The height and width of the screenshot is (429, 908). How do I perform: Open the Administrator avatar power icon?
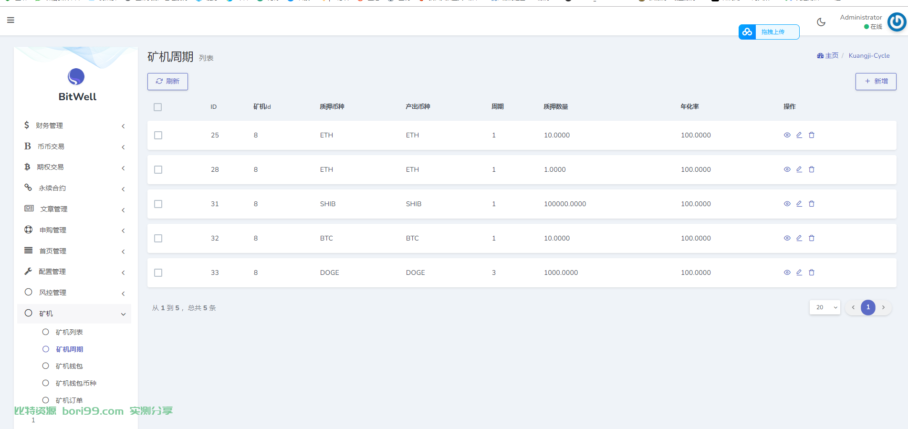[x=897, y=22]
